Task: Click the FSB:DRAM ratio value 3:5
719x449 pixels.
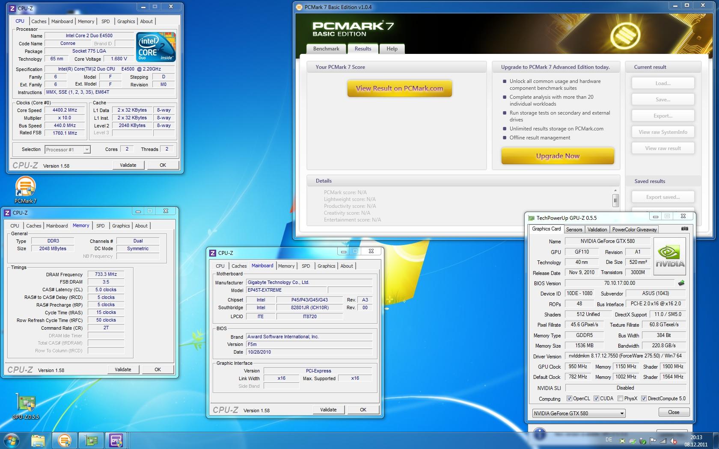Action: [x=106, y=282]
